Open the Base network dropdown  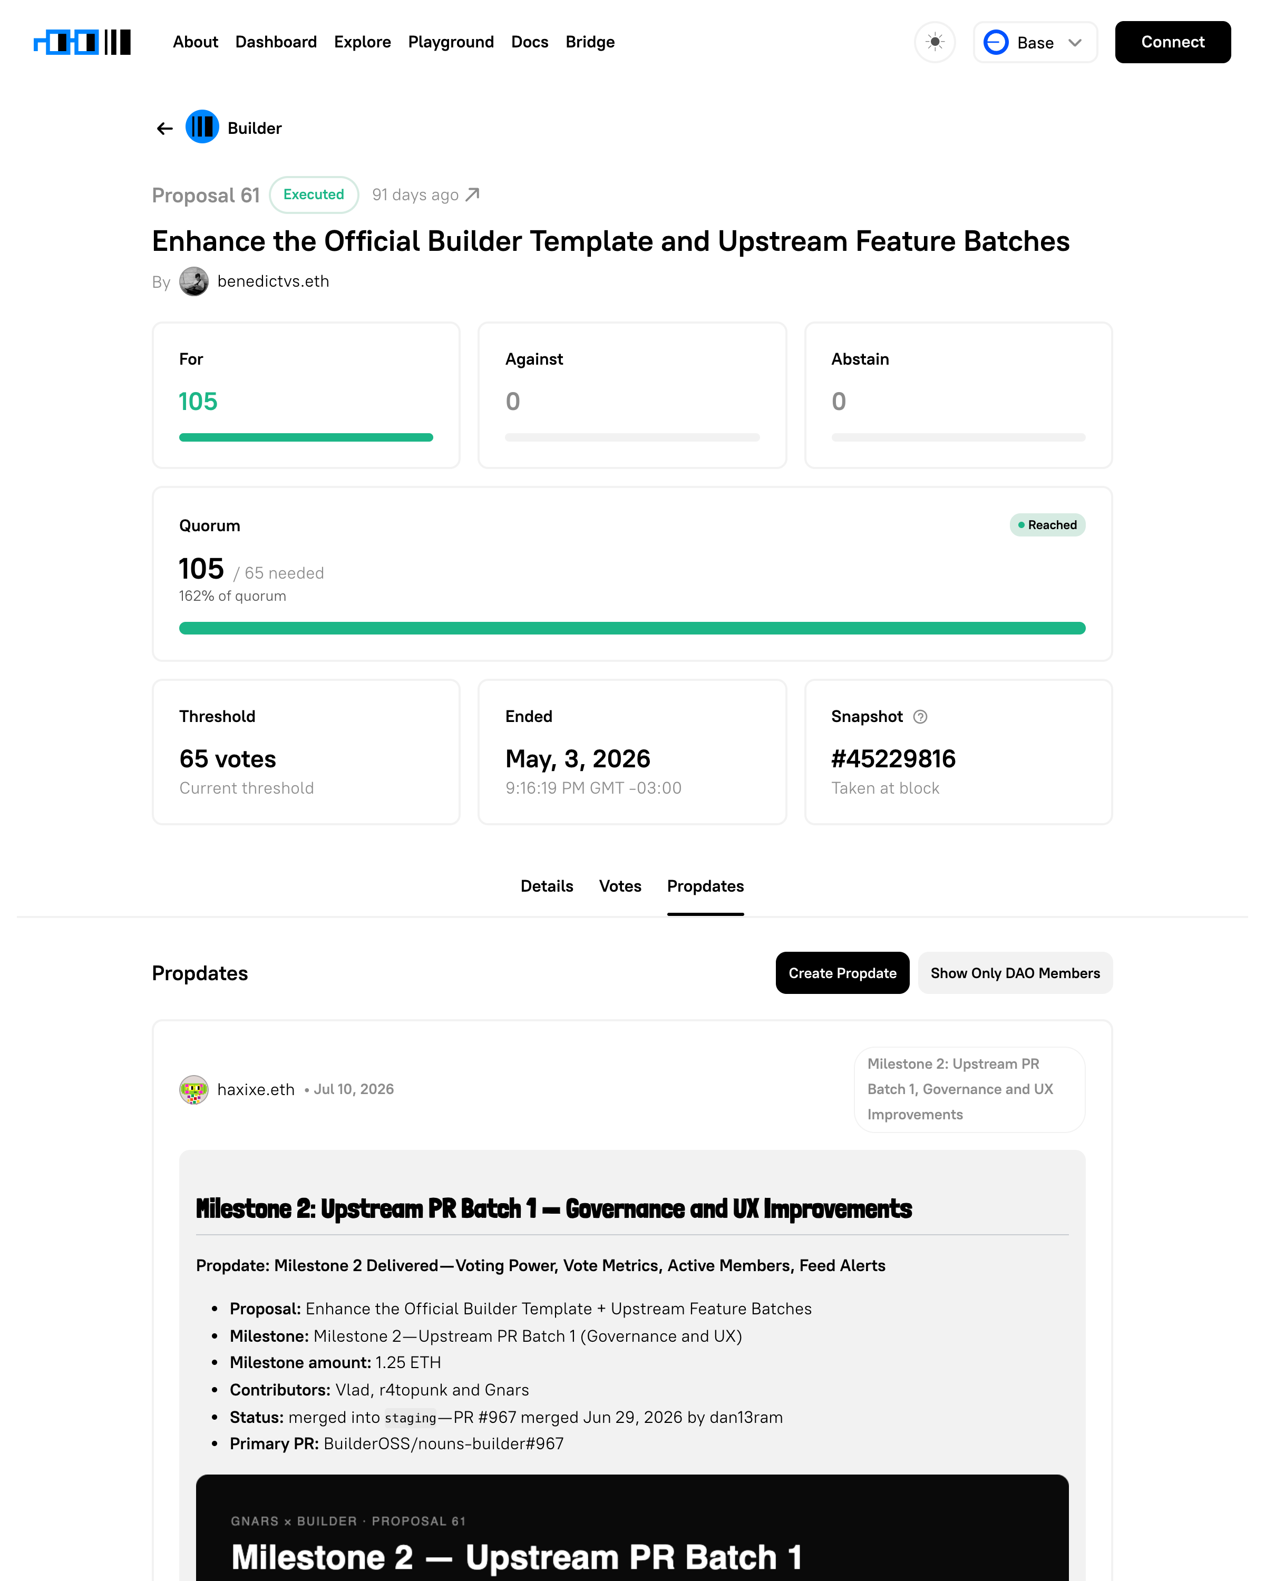click(x=1035, y=42)
